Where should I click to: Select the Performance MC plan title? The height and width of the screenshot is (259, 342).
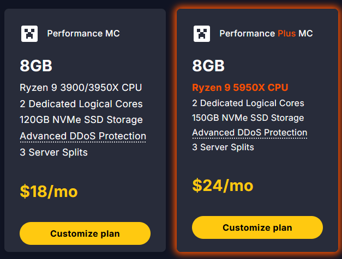coord(83,34)
